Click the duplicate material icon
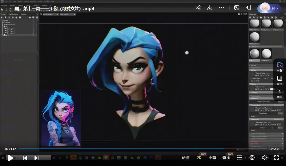286x166 pixels. pyautogui.click(x=254, y=17)
